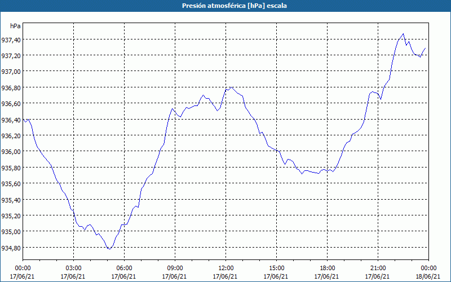Click the 936,80 axis value
Screen dimensions: 451x282
pos(11,88)
